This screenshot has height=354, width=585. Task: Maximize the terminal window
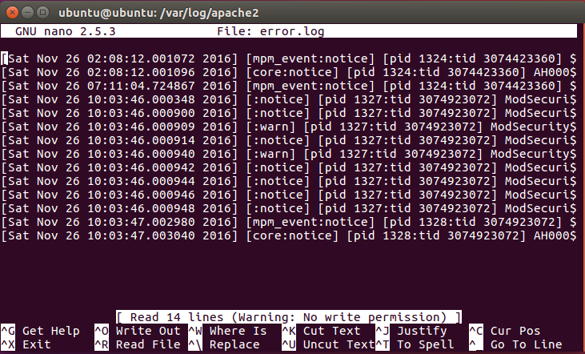(43, 13)
